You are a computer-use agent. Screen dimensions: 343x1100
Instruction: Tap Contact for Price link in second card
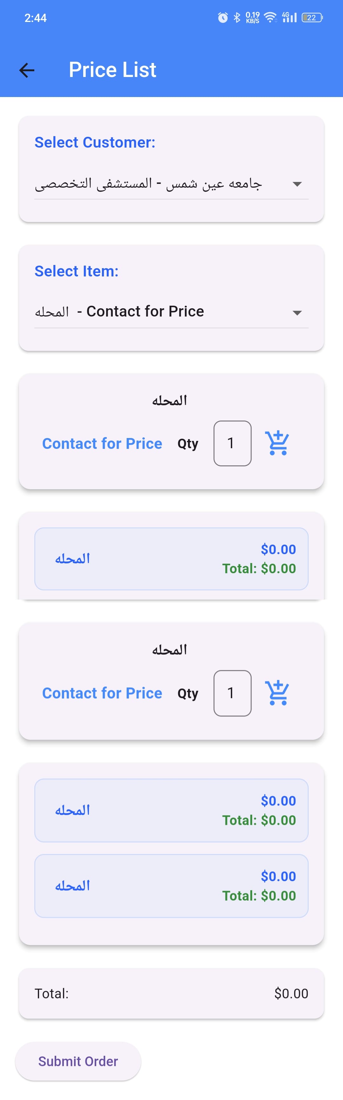[102, 693]
